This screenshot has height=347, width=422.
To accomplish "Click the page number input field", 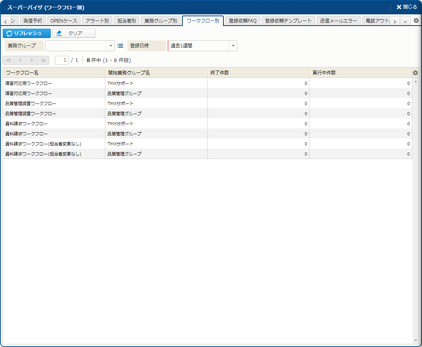I will pos(62,60).
